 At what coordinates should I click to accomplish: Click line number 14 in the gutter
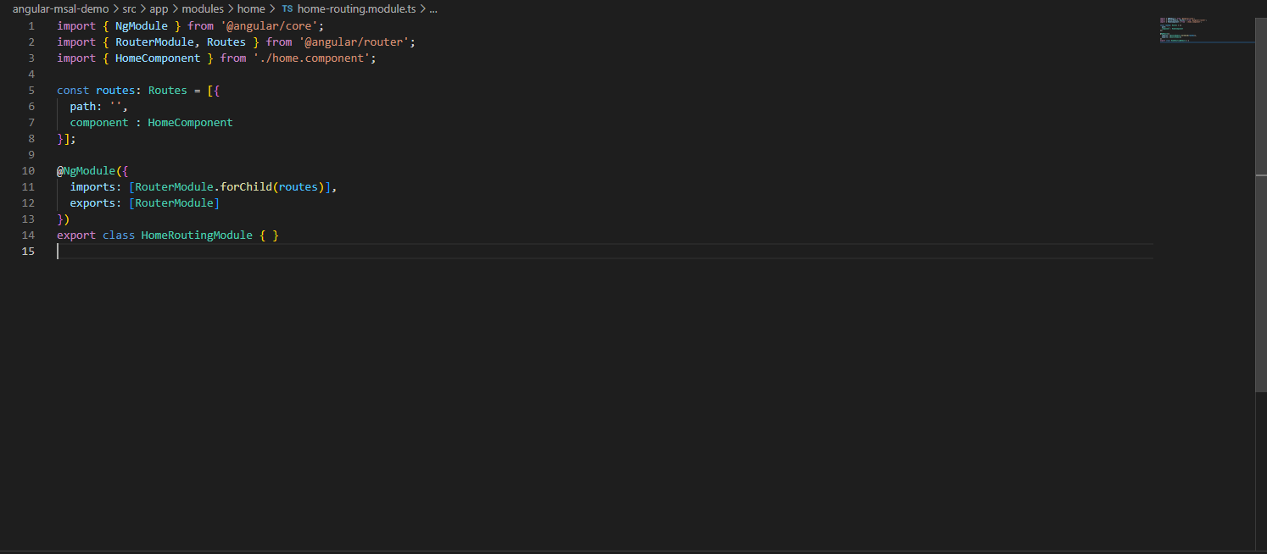[29, 235]
